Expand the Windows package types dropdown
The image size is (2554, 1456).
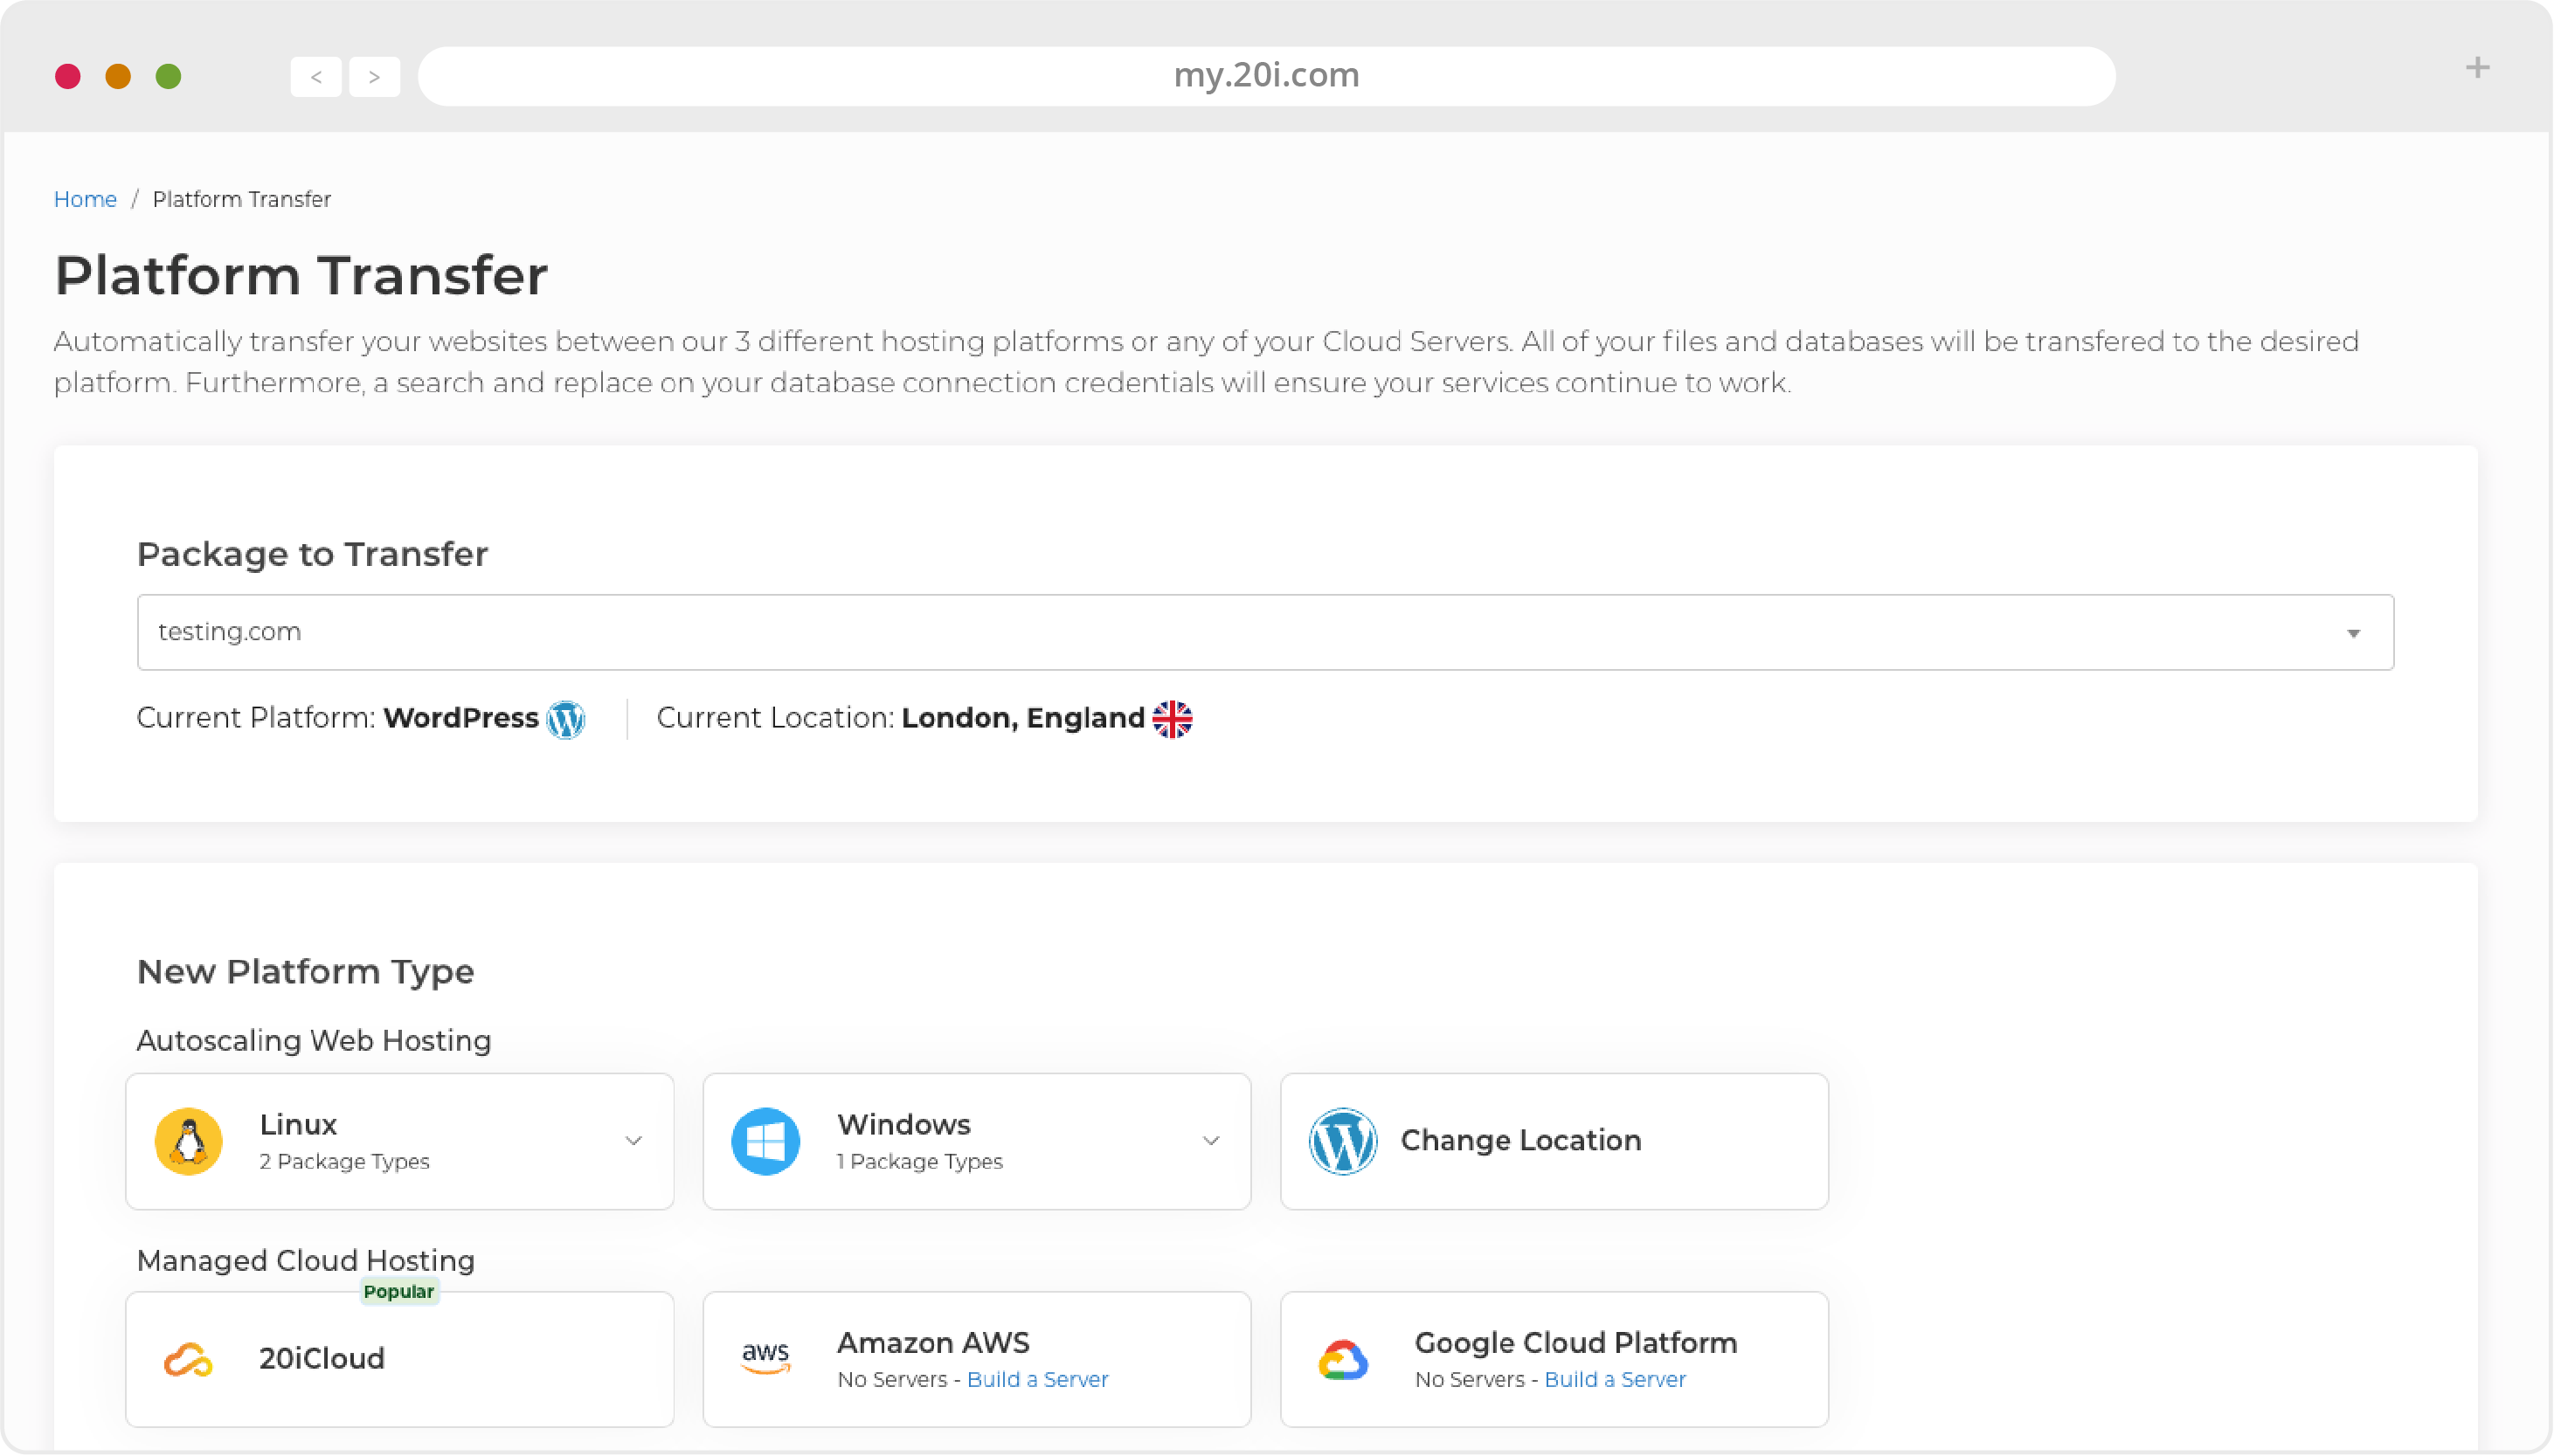pos(1212,1140)
